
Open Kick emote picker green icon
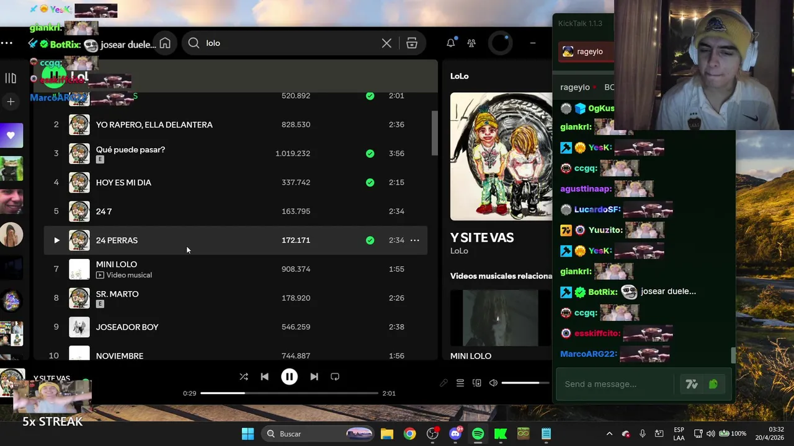[x=713, y=385]
